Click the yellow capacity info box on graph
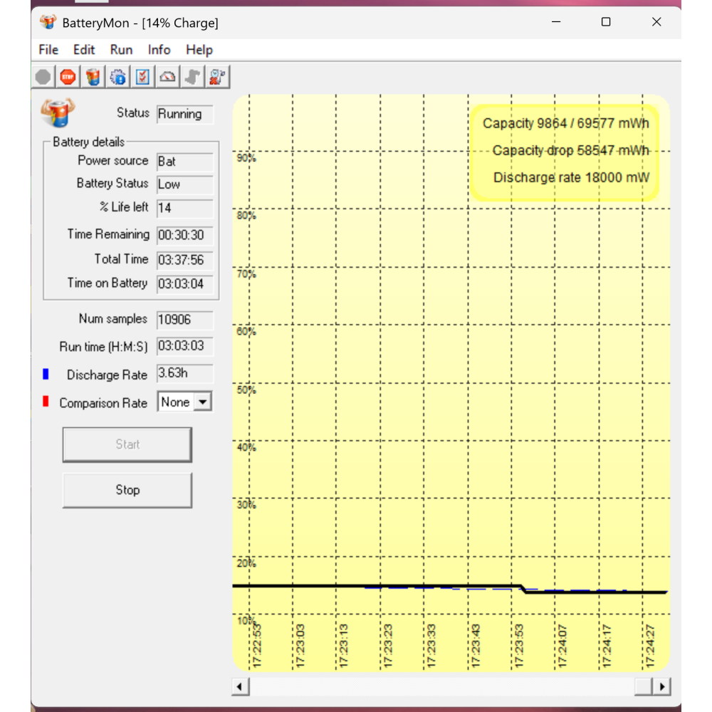This screenshot has width=712, height=712. coord(565,151)
